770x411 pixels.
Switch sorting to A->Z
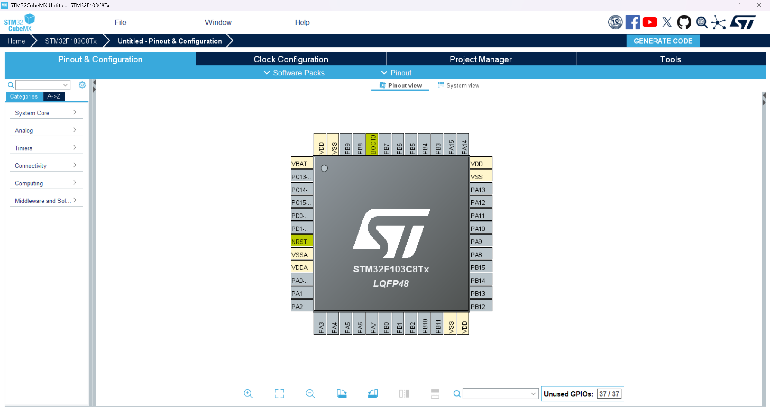[x=54, y=96]
